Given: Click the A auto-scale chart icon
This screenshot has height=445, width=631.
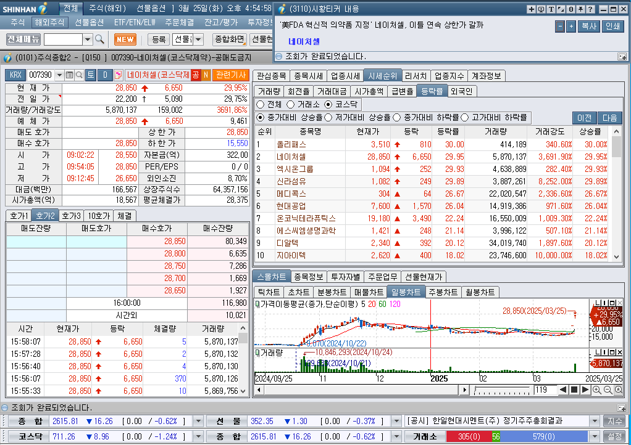Looking at the screenshot, I should click(618, 390).
